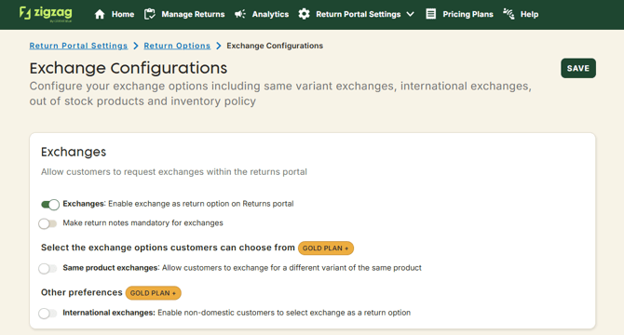Click the Analytics megaphone icon
This screenshot has height=335, width=624.
240,14
